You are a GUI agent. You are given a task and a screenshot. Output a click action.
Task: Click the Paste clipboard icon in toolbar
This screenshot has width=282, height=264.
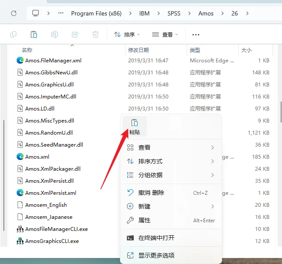(34, 34)
